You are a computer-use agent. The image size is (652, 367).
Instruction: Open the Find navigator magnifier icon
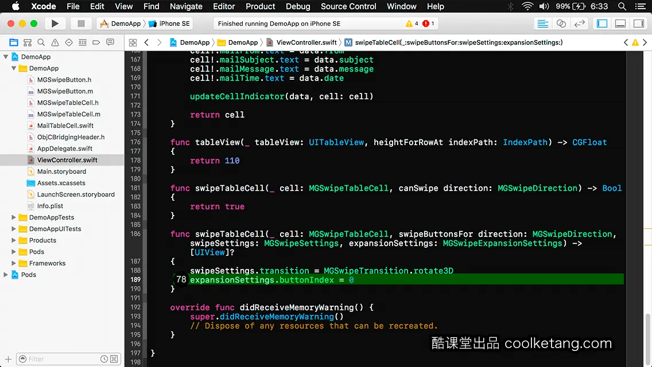[41, 42]
